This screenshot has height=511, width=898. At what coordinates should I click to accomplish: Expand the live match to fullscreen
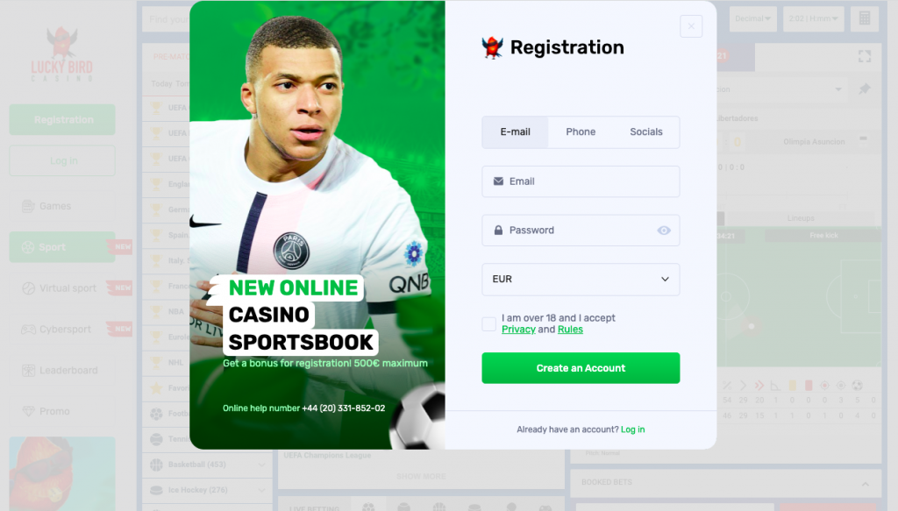(865, 56)
